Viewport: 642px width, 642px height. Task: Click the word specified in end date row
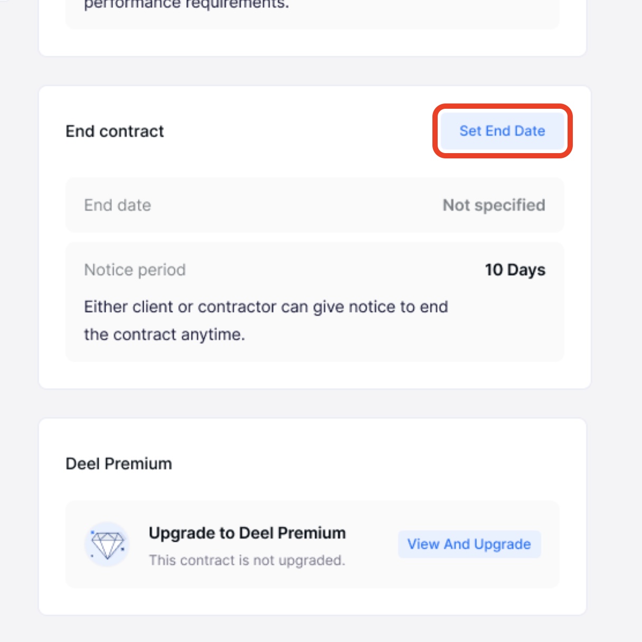(509, 205)
